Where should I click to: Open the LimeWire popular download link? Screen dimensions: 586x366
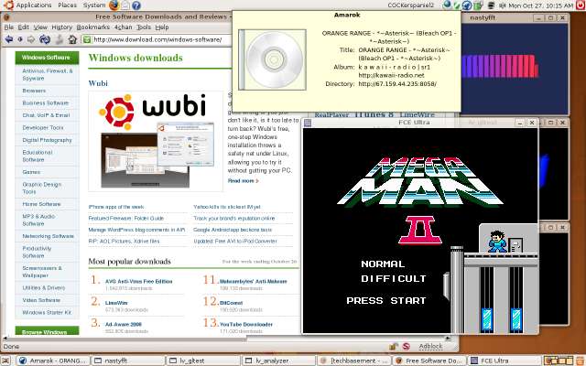[116, 303]
